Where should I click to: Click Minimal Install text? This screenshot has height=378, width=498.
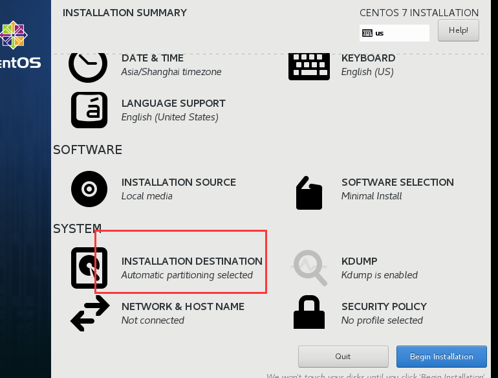(x=372, y=196)
